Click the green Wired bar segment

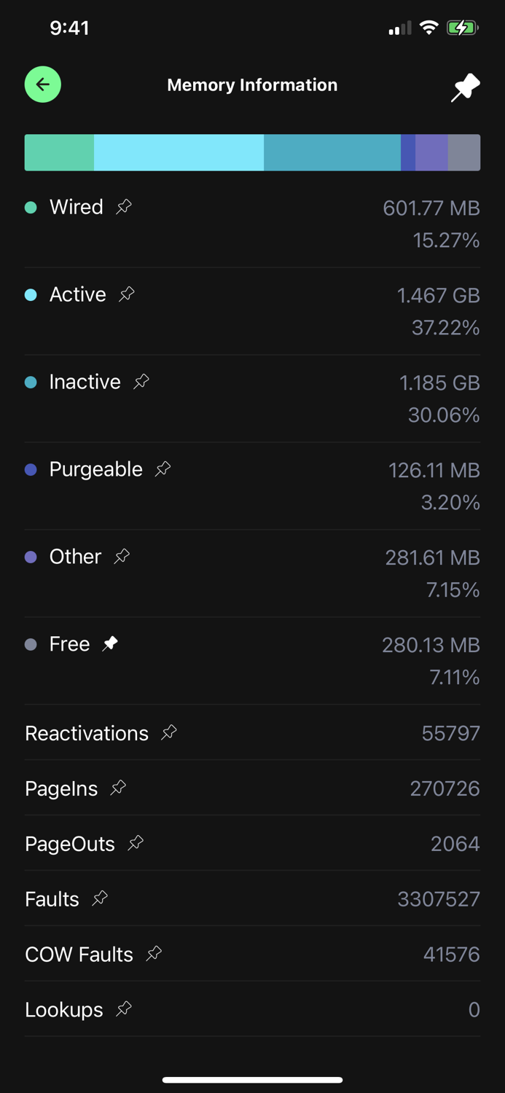[59, 152]
